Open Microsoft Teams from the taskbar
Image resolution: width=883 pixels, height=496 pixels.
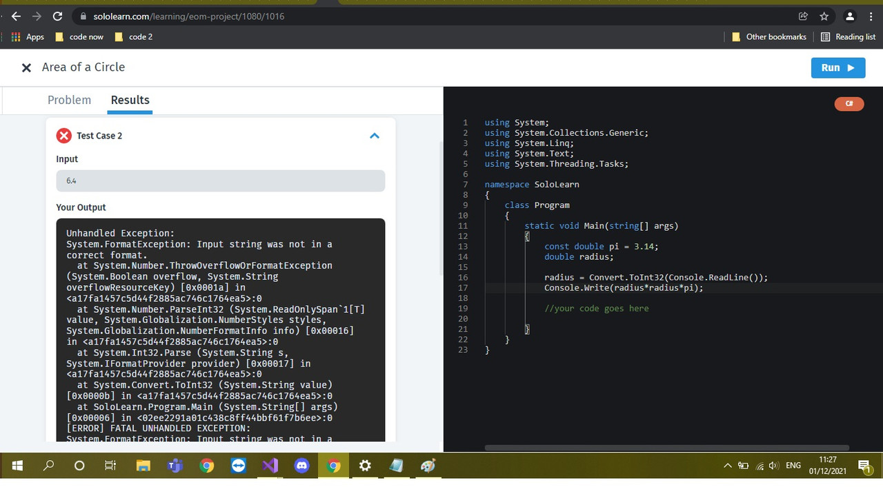tap(175, 466)
